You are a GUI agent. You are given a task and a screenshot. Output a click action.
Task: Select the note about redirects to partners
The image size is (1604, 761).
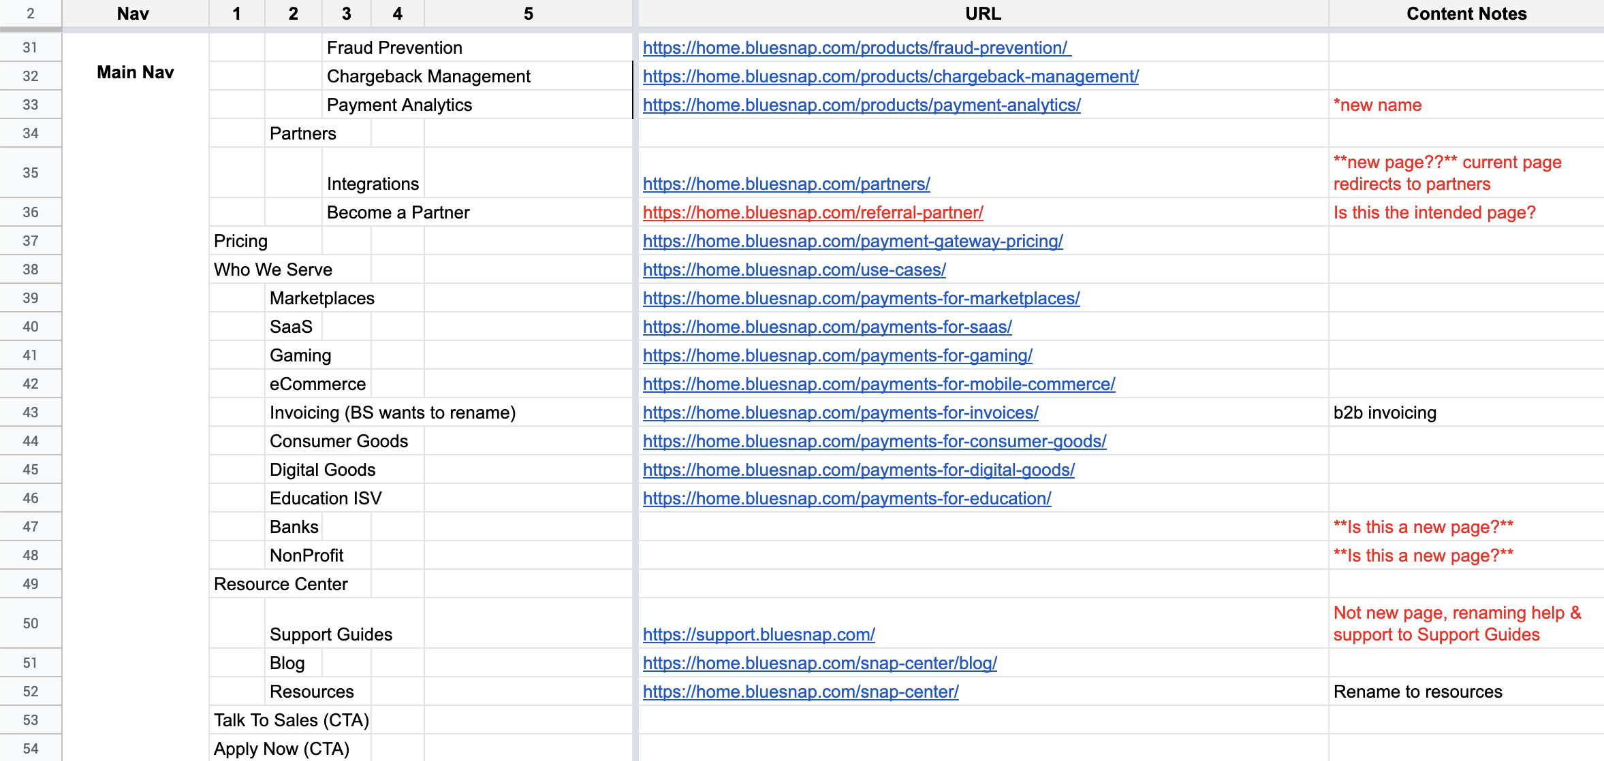pyautogui.click(x=1466, y=173)
